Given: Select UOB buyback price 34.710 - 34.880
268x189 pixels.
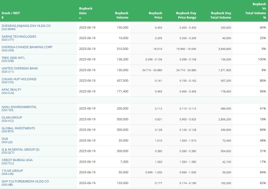Looking at the screenshot, I should (152, 70).
